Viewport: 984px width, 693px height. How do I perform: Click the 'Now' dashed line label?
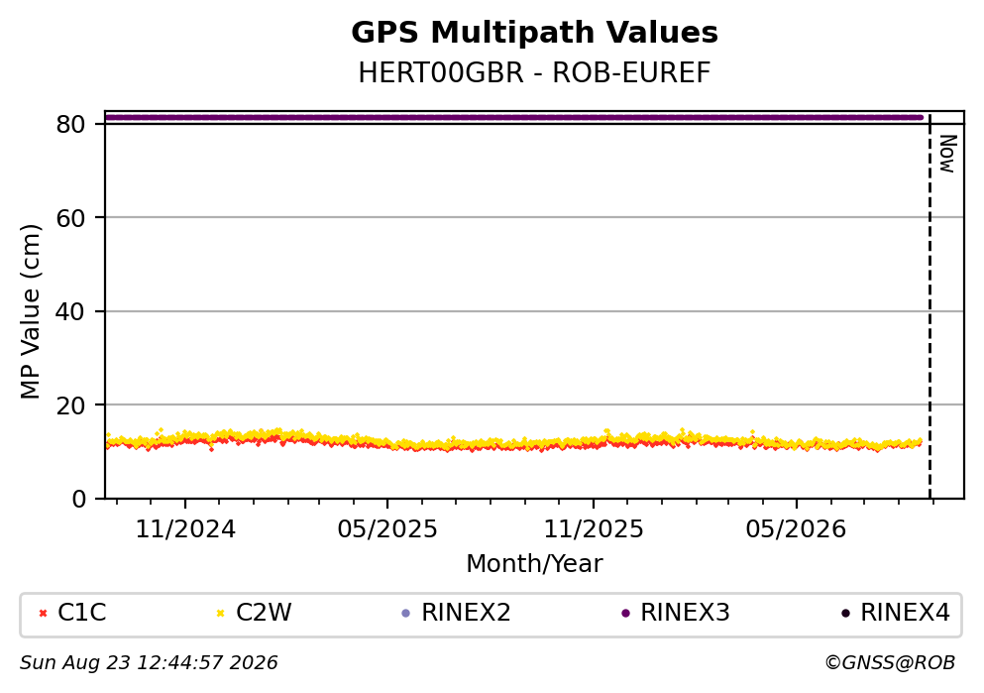[x=947, y=154]
